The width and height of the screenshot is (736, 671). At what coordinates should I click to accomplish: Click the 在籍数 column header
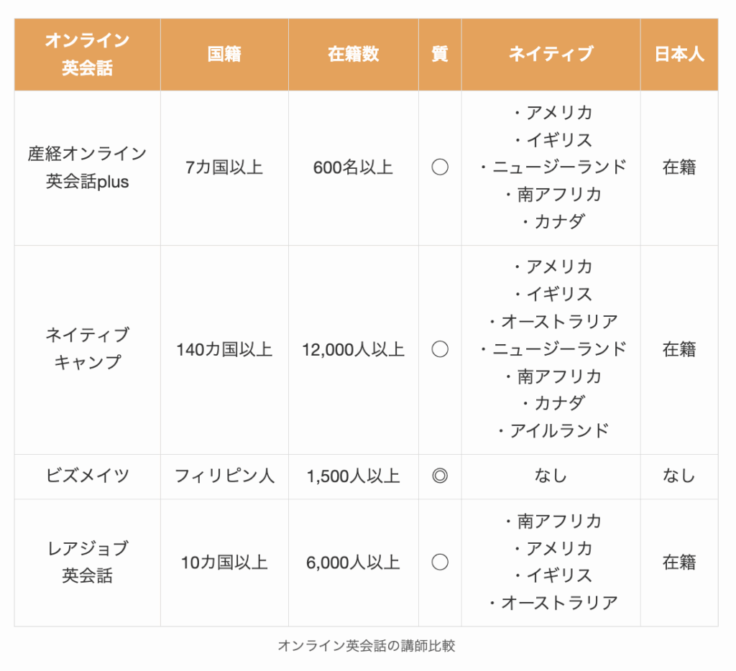click(353, 55)
